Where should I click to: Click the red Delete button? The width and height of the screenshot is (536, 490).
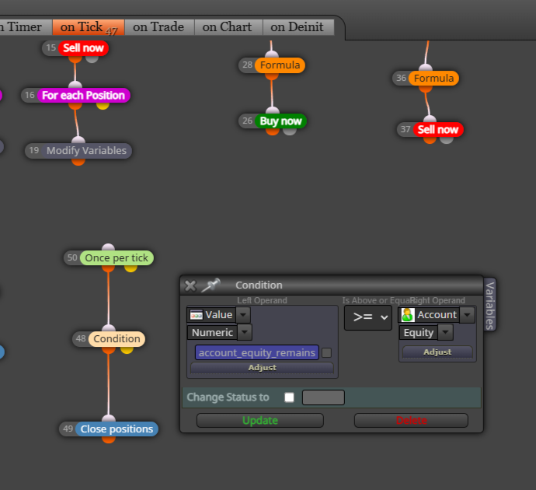coord(411,421)
